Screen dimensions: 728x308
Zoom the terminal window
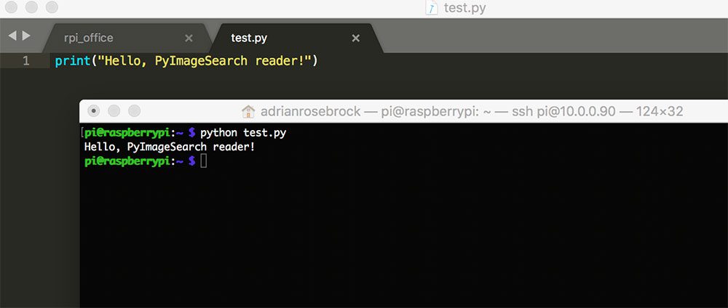(134, 111)
